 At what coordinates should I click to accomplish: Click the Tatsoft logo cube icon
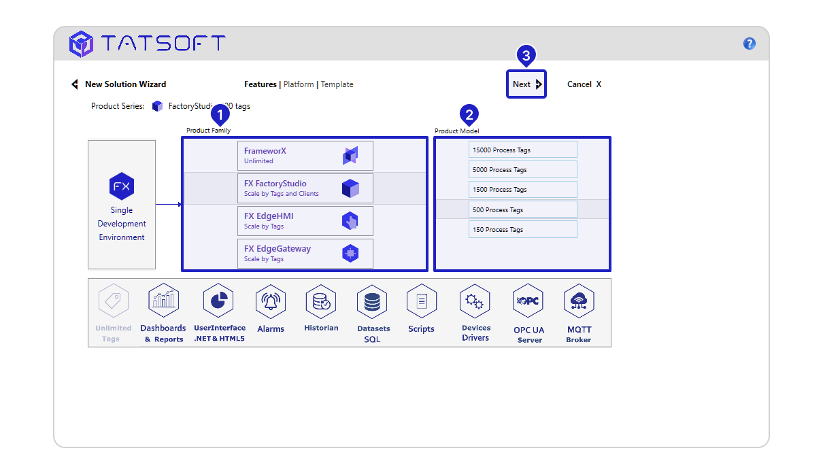click(81, 44)
